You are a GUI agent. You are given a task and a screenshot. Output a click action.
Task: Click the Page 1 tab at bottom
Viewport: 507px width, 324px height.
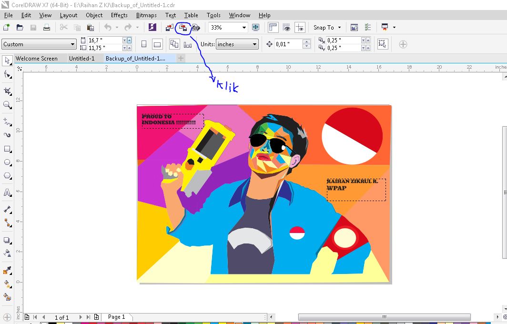(x=117, y=317)
